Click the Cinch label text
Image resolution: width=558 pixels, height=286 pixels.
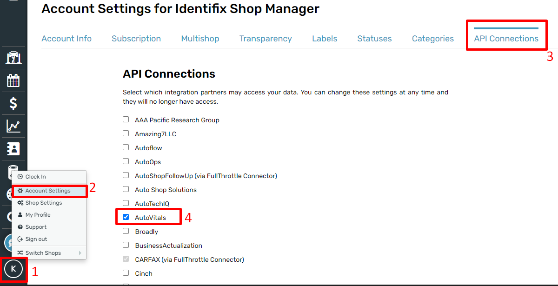coord(144,273)
